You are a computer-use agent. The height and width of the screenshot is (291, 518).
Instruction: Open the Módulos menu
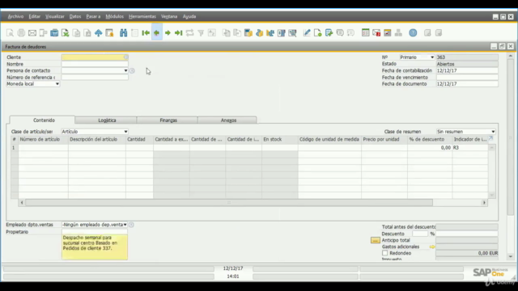click(x=114, y=16)
